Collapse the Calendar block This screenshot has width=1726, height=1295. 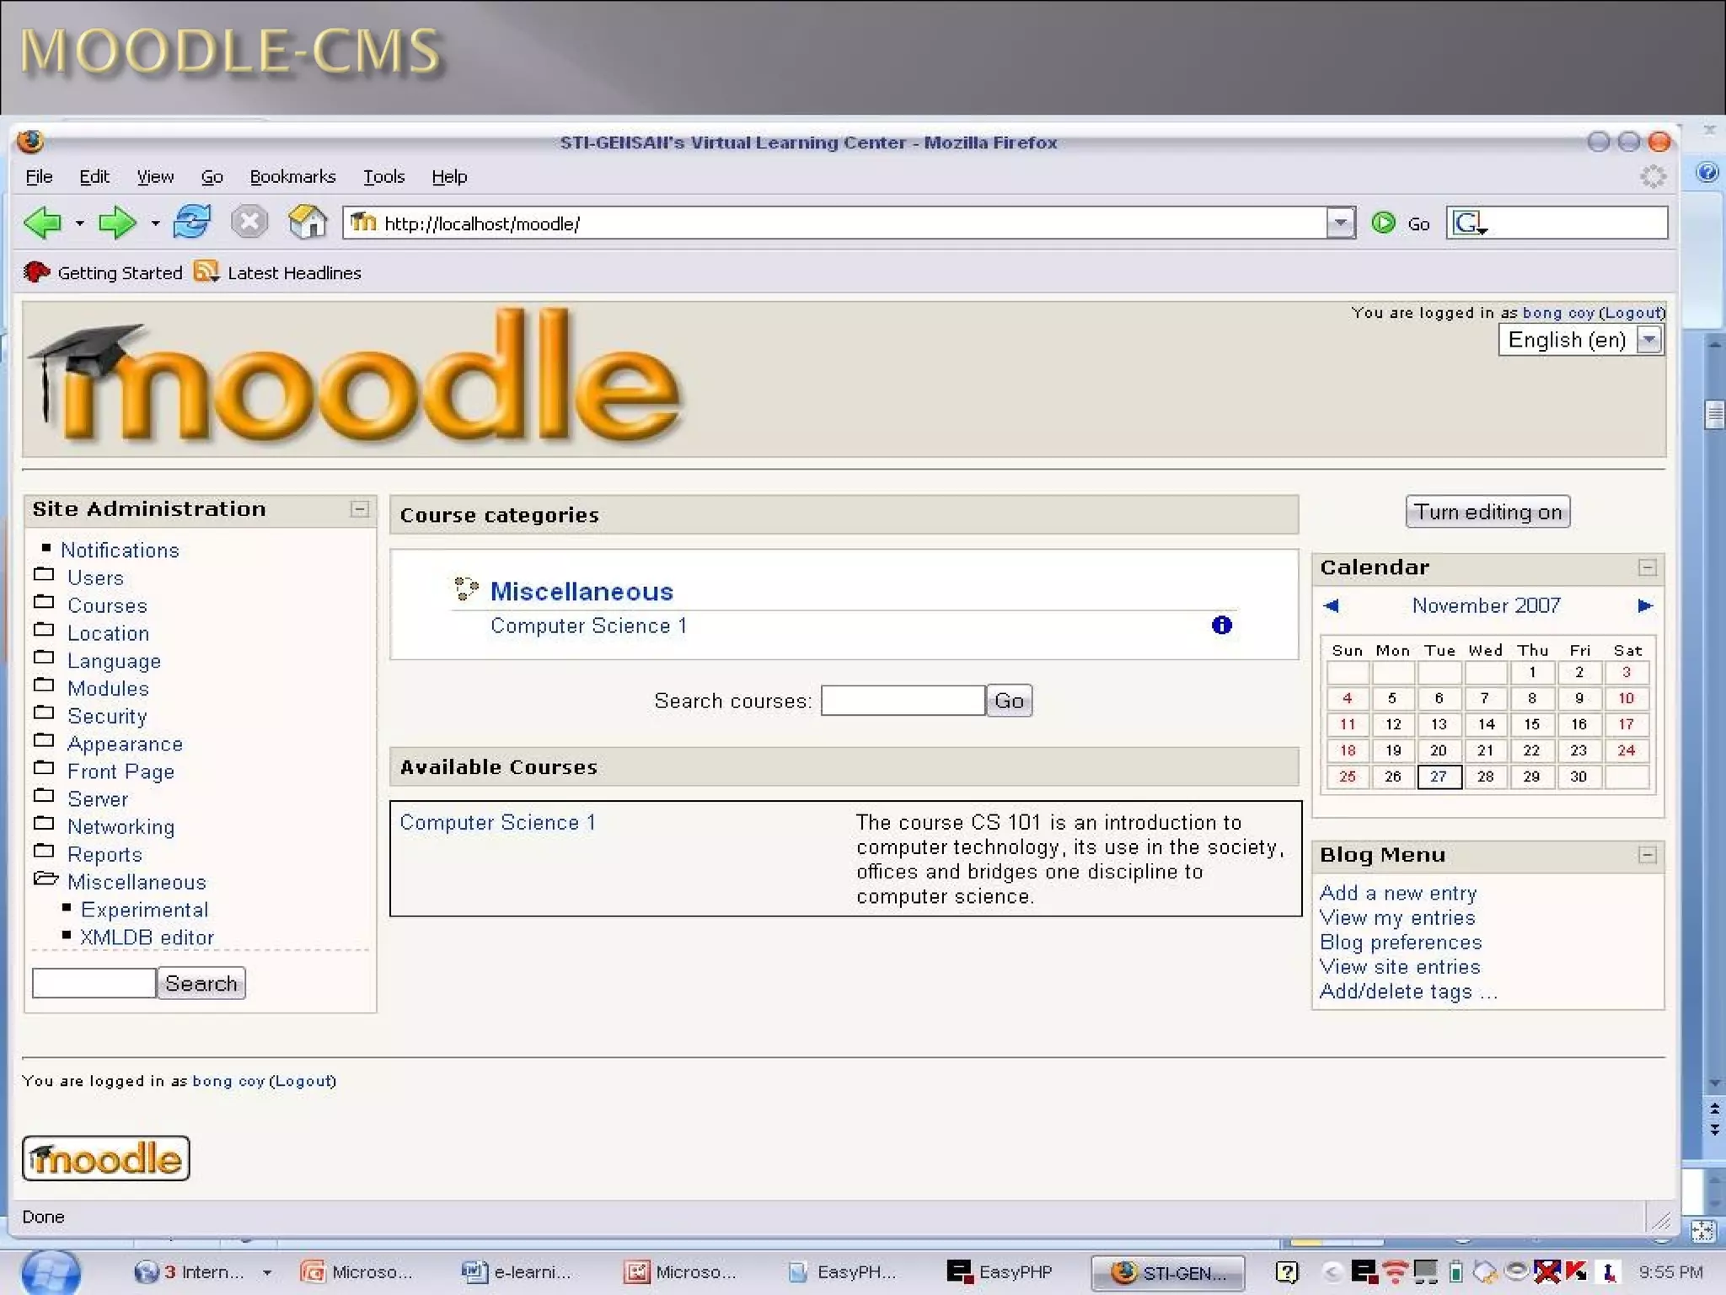pos(1648,567)
